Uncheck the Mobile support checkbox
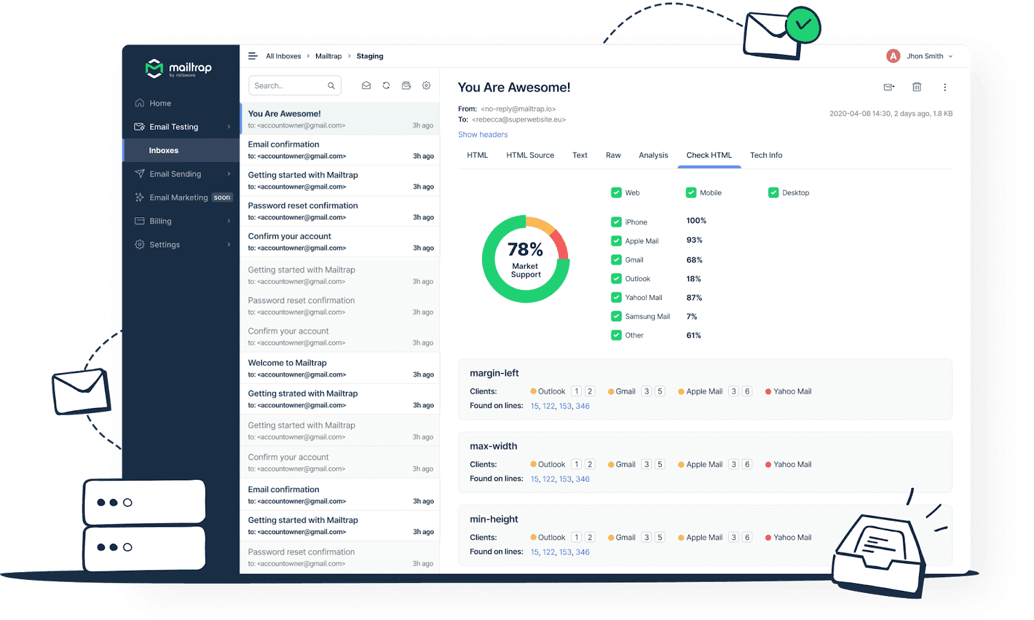1034x620 pixels. coord(691,192)
